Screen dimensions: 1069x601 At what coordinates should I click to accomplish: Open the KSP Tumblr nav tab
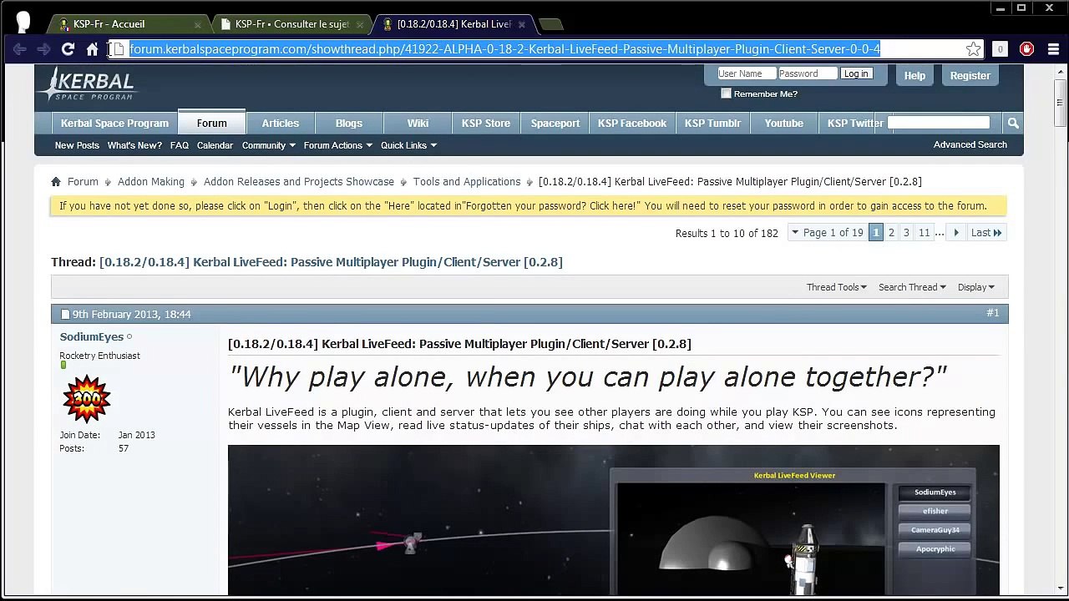pos(712,123)
